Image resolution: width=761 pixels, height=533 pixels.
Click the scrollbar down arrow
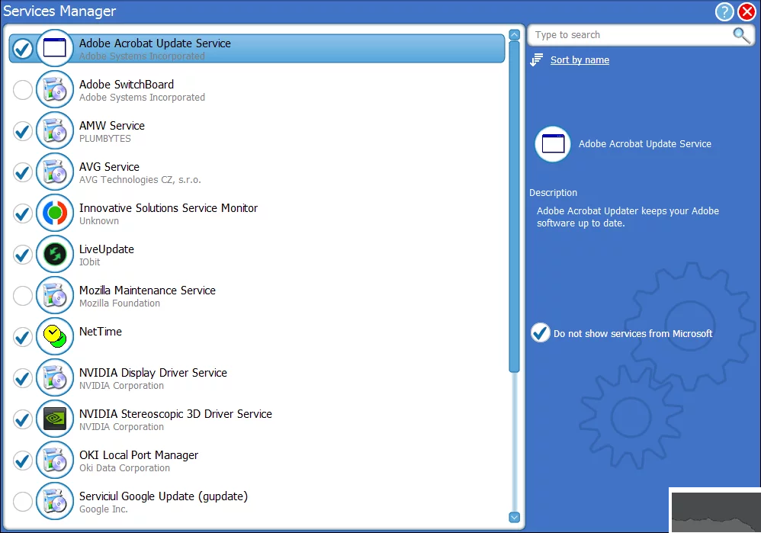pyautogui.click(x=515, y=518)
